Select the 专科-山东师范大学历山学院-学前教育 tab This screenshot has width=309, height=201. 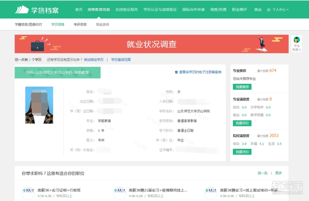[x=58, y=73]
